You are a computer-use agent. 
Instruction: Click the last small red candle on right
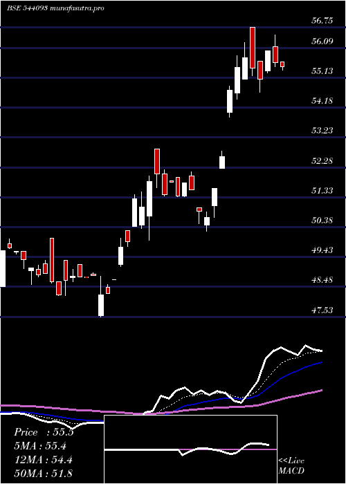282,64
